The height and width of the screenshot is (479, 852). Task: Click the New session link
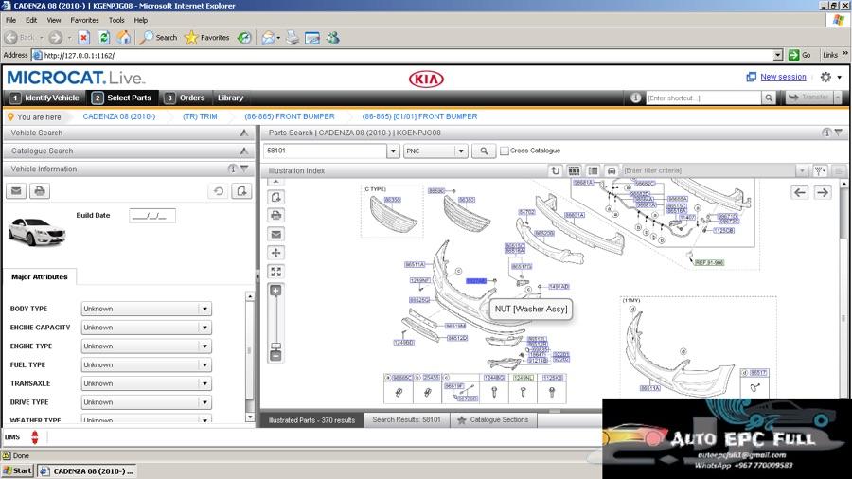(783, 77)
